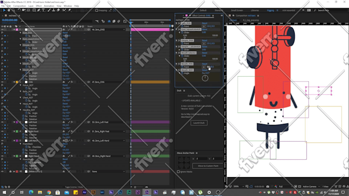
Task: Open the Graph Editor icon
Action: click(125, 21)
